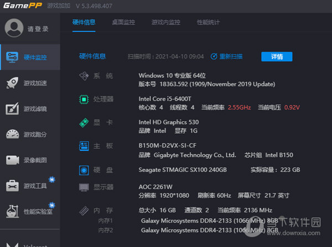332x247 pixels.
Task: Select the 游戏跑分 sidebar label
Action: [x=35, y=134]
